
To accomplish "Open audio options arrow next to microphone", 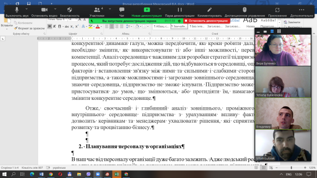I will click(26, 9).
